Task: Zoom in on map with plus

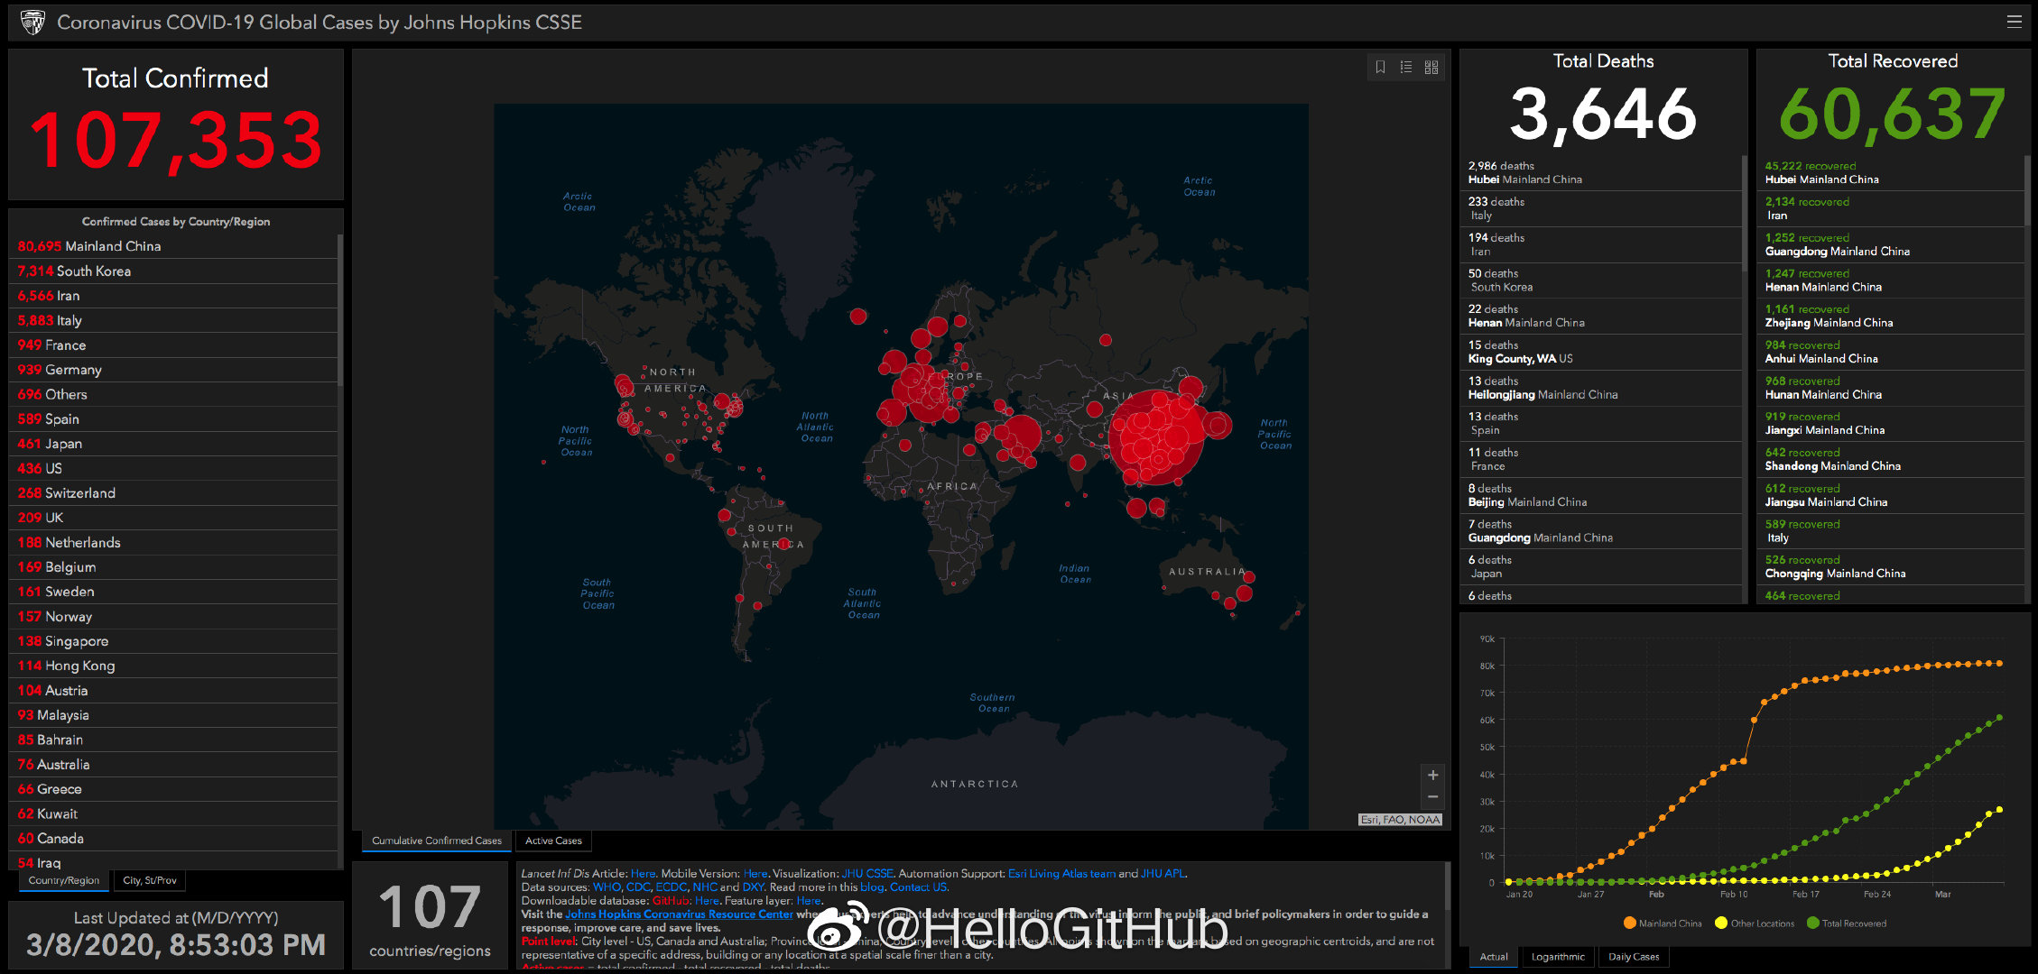Action: [x=1432, y=775]
